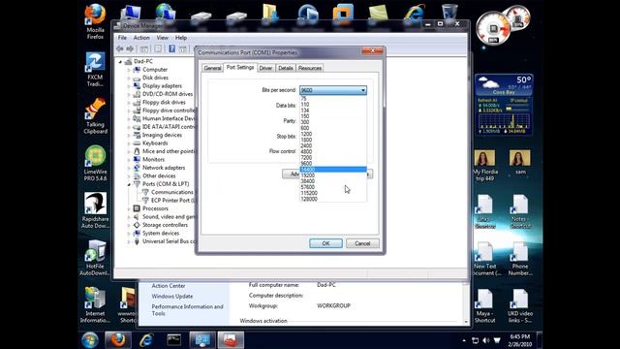The image size is (620, 349).
Task: Open Performance Information and Tools link
Action: (x=187, y=310)
